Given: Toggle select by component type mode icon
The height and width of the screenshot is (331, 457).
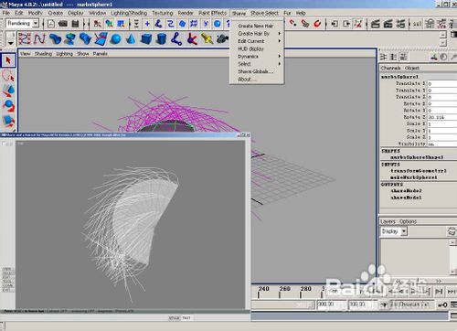Looking at the screenshot, I should [121, 24].
